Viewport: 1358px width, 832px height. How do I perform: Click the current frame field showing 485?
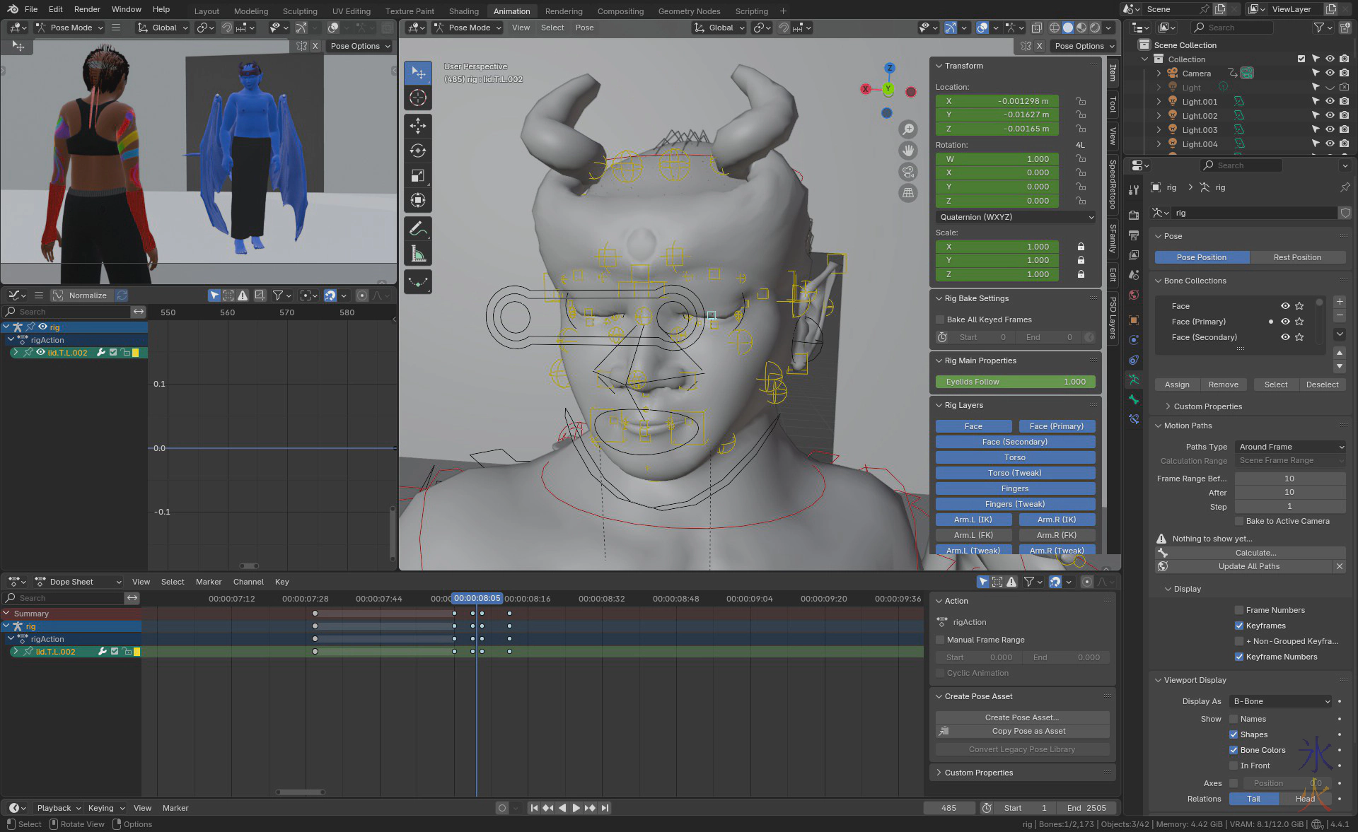pyautogui.click(x=948, y=808)
